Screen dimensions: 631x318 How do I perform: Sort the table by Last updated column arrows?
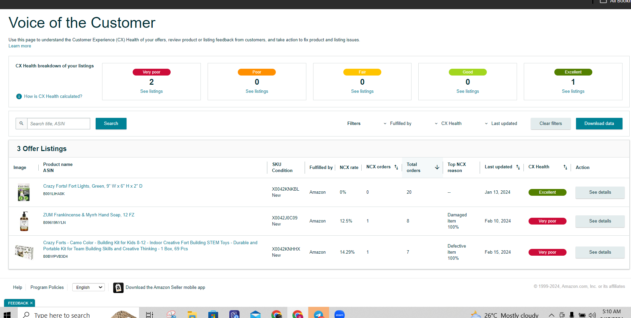(518, 167)
